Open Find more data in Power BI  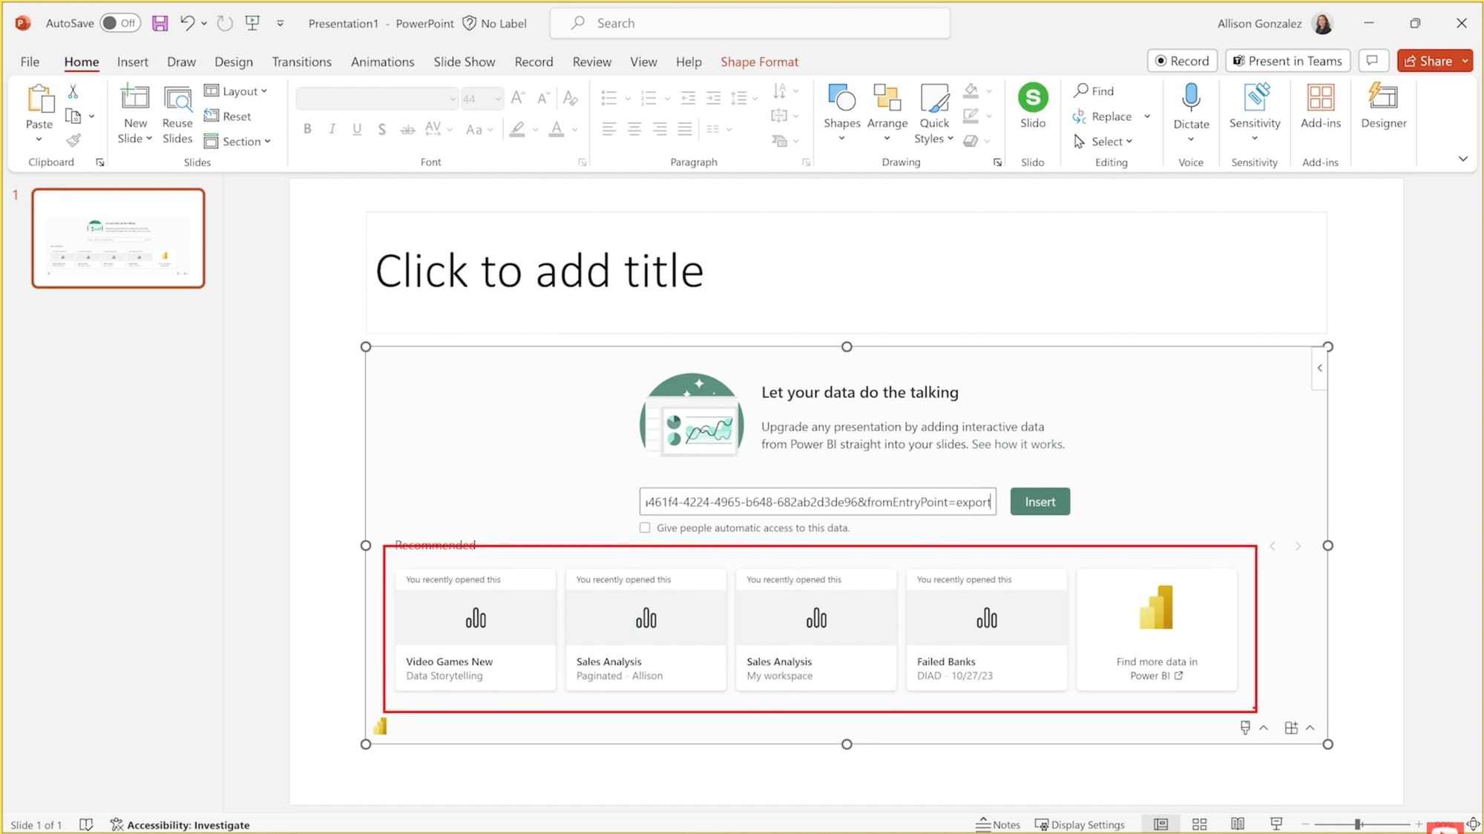pos(1156,630)
